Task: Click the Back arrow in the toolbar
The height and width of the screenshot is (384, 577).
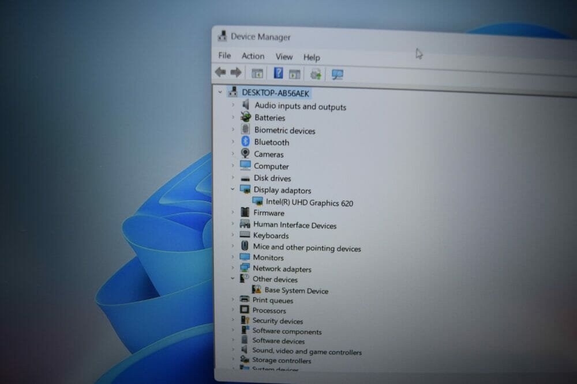Action: pyautogui.click(x=220, y=72)
